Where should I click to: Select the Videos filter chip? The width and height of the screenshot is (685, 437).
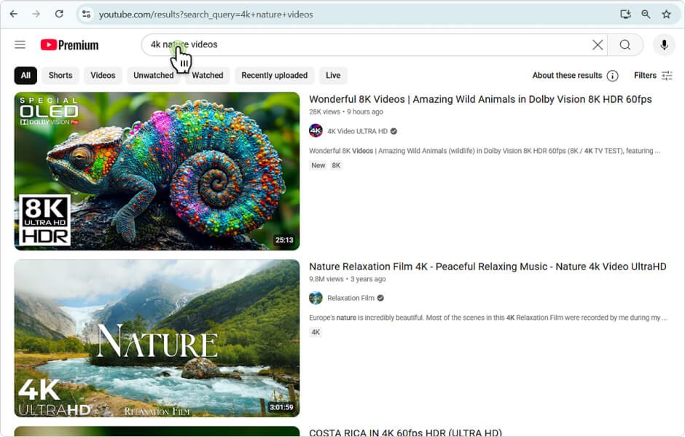point(103,76)
